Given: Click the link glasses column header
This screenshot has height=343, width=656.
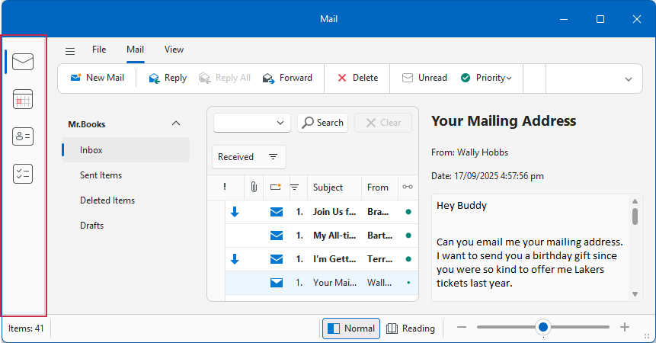Looking at the screenshot, I should pos(408,187).
